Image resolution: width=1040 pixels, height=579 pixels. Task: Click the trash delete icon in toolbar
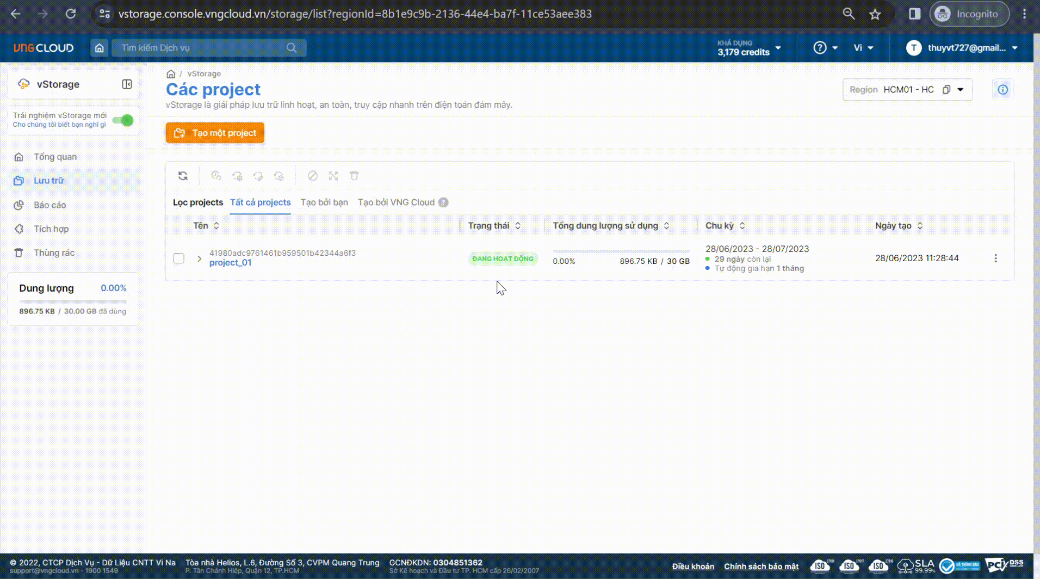[354, 176]
